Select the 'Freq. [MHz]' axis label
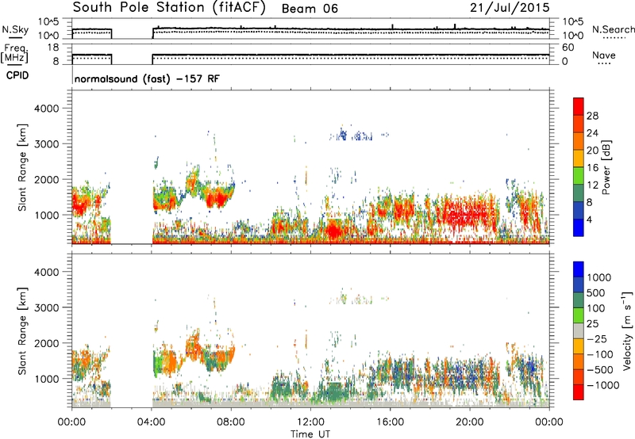 click(x=14, y=54)
